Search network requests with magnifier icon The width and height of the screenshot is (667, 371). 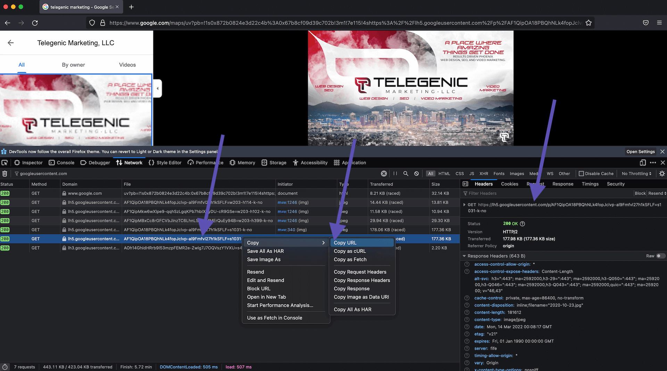click(x=406, y=174)
